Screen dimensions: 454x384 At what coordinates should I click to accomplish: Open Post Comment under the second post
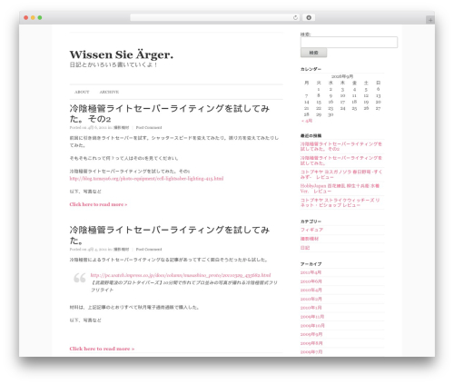tap(149, 250)
